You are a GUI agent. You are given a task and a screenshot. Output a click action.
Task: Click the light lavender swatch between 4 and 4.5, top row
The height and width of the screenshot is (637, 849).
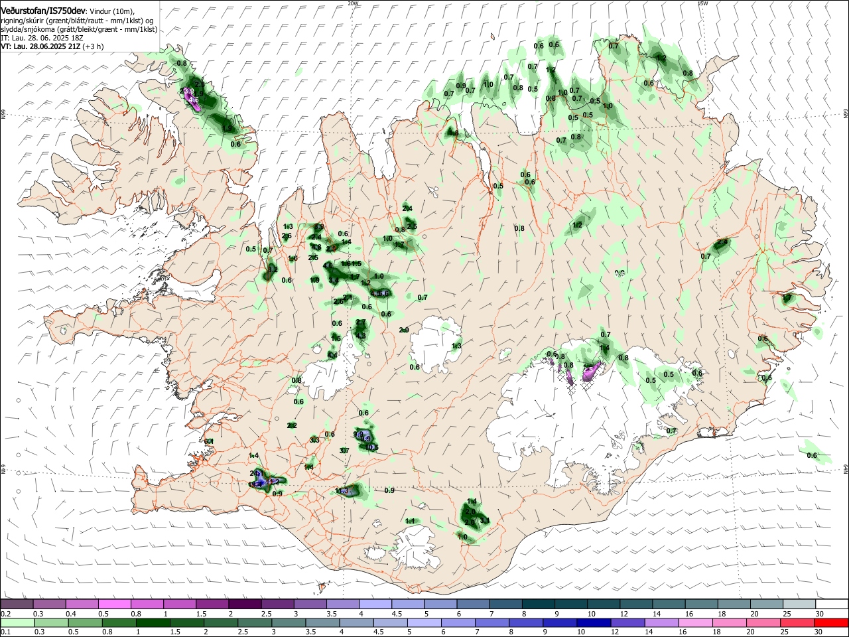pos(375,604)
